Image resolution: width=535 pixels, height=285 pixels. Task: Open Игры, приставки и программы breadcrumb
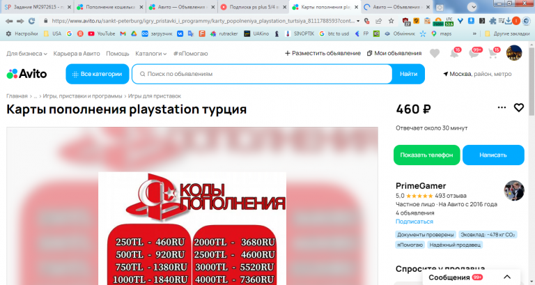(x=82, y=96)
